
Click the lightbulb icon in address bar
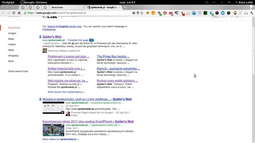click(x=138, y=13)
